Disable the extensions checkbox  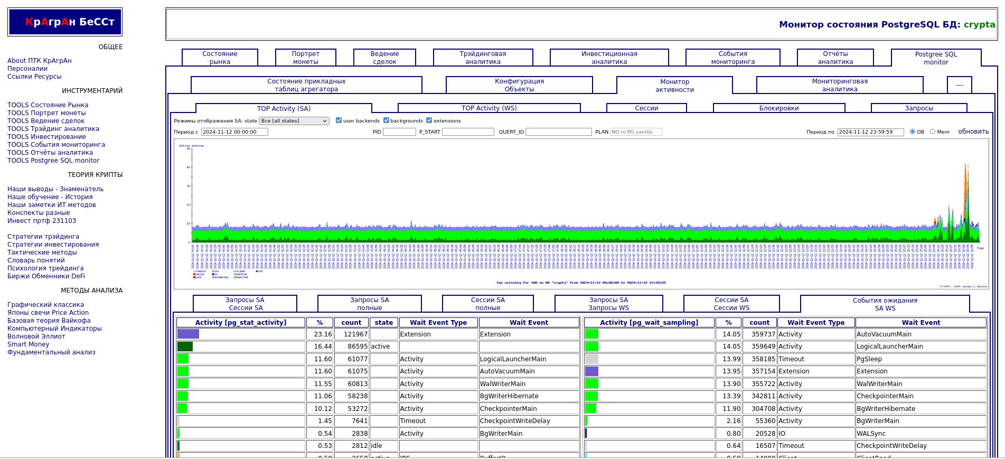pyautogui.click(x=429, y=120)
